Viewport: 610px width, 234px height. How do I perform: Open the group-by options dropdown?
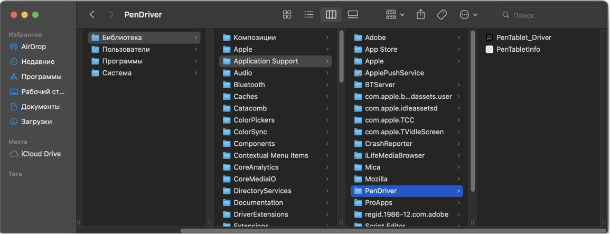(395, 15)
